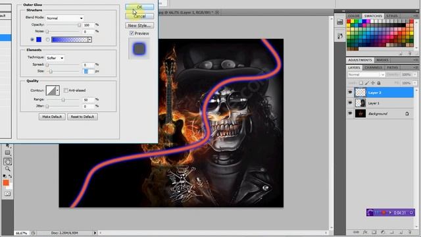The image size is (421, 237).
Task: Click the orange foreground color swatch
Action: click(x=6, y=183)
